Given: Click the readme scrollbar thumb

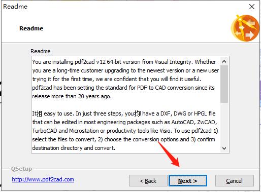Looking at the screenshot, I should pos(224,84).
